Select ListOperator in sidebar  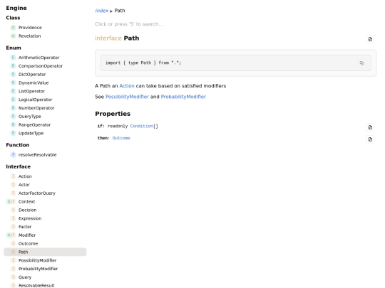[x=31, y=91]
